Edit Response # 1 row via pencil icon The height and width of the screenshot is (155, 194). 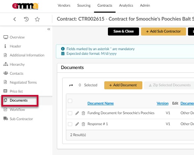coord(77,124)
